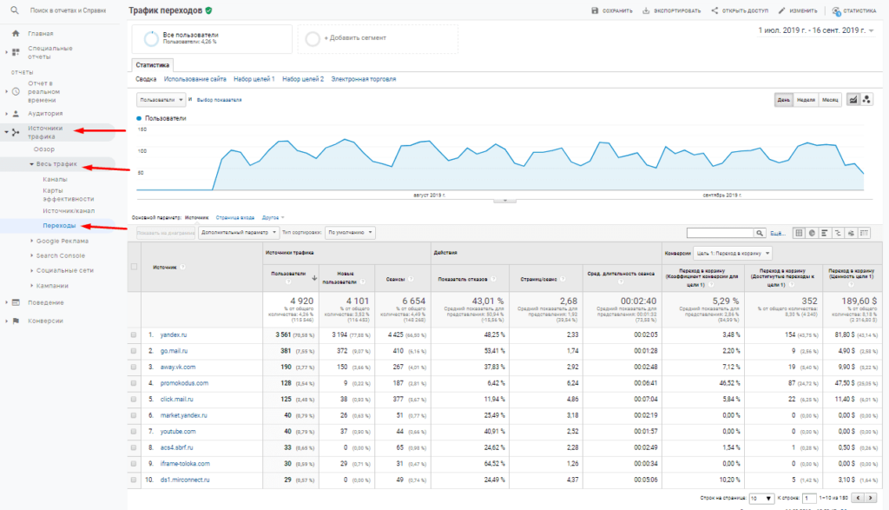The height and width of the screenshot is (510, 889).
Task: Click the table search input field
Action: coord(719,233)
